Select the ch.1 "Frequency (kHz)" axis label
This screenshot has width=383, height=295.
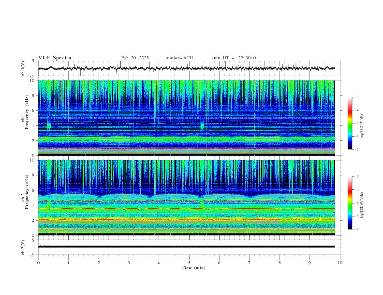[x=27, y=112]
